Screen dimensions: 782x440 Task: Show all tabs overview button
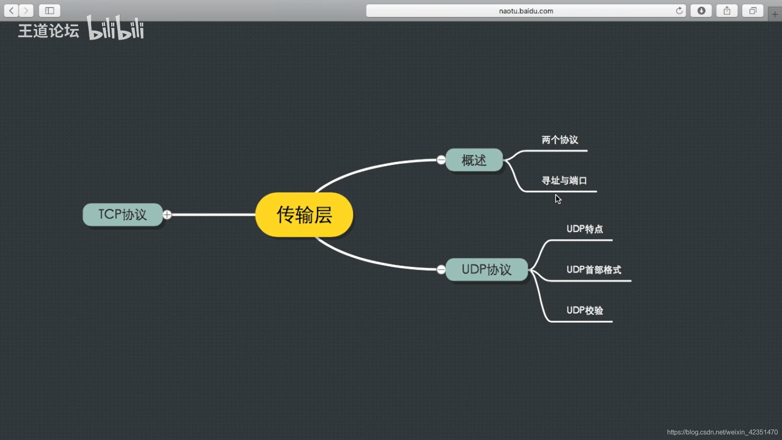[753, 11]
